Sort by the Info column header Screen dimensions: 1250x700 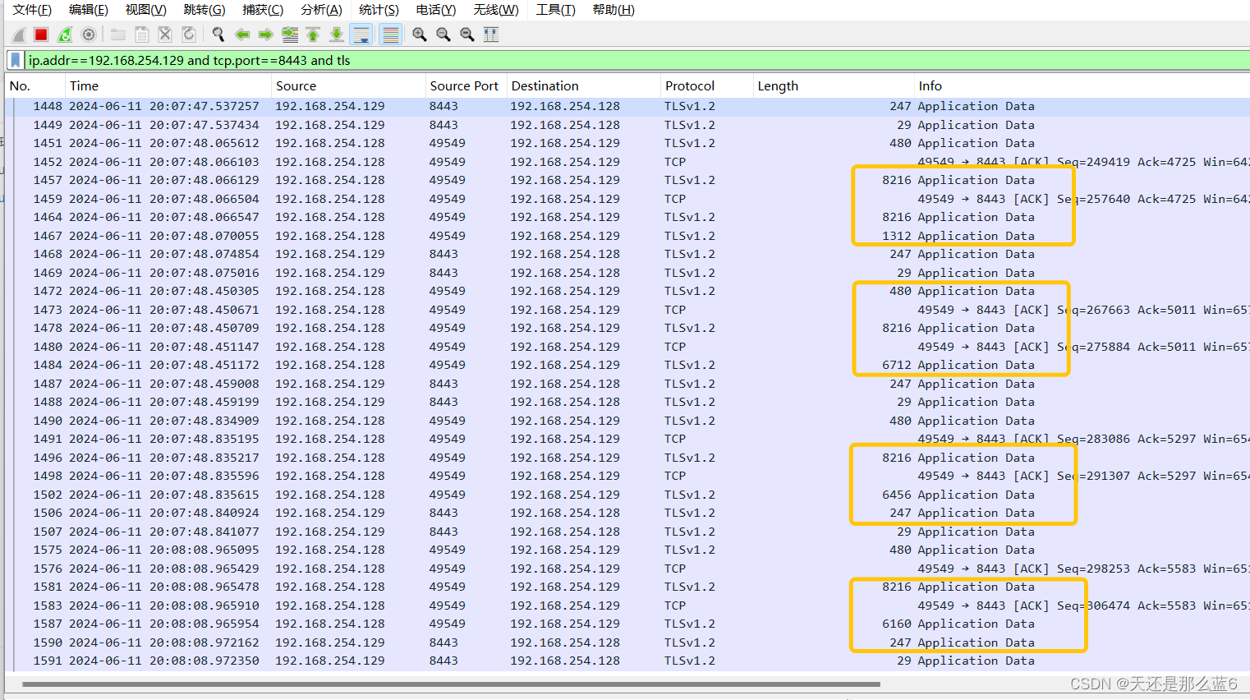1082,86
